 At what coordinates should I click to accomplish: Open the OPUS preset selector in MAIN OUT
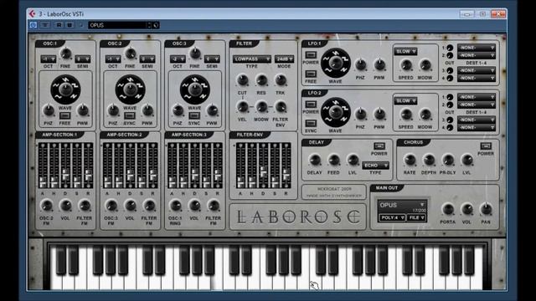(x=402, y=205)
